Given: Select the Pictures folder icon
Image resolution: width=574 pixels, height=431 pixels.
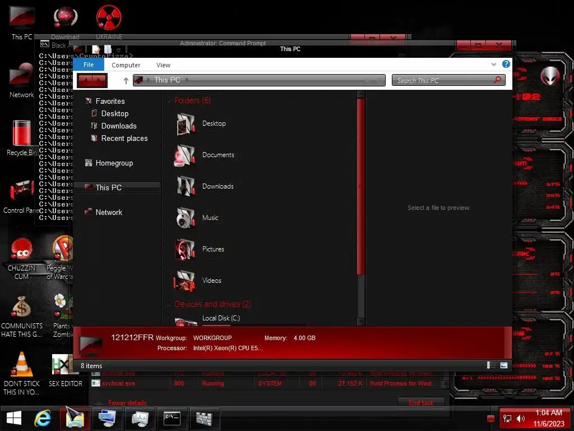Looking at the screenshot, I should click(x=185, y=249).
